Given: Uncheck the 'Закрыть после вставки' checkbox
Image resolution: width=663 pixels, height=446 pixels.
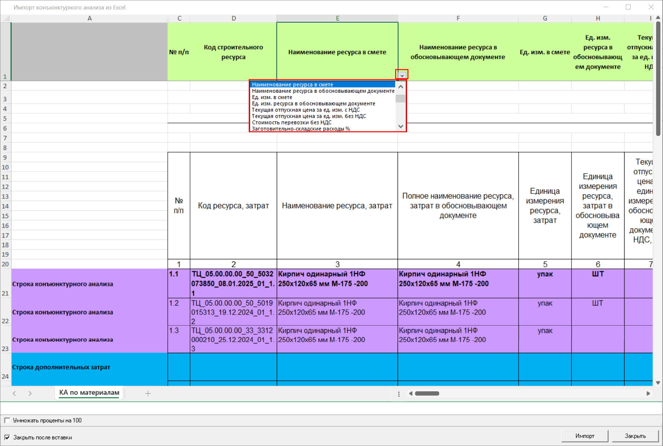Looking at the screenshot, I should tap(7, 437).
